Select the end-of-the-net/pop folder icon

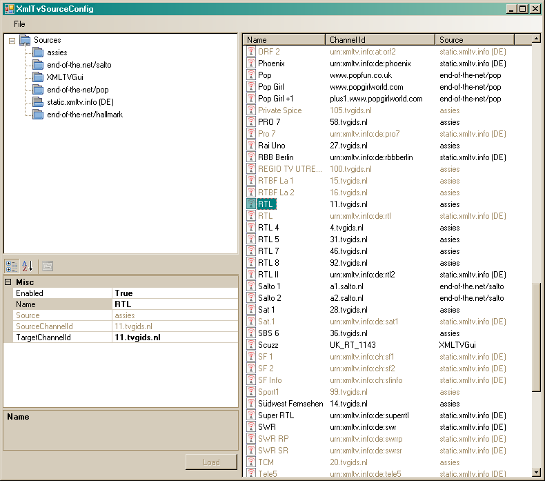(38, 90)
